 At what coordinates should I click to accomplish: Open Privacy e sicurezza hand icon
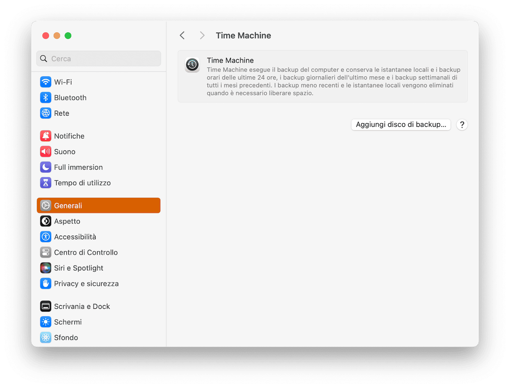pyautogui.click(x=46, y=284)
